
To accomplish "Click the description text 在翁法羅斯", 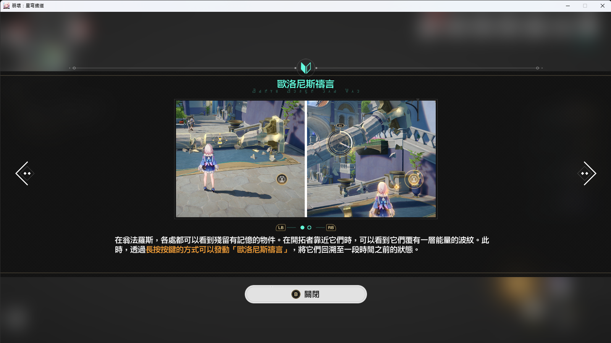I will pyautogui.click(x=134, y=240).
